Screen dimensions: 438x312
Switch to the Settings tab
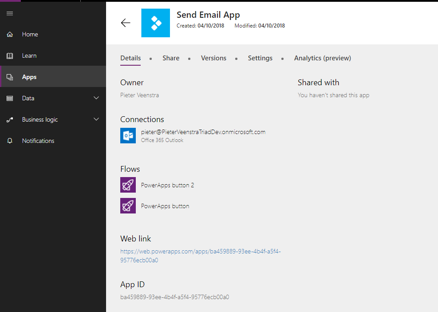tap(260, 58)
